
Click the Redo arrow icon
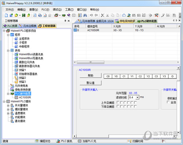[96, 15]
